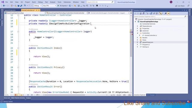The image size is (192, 108).
Task: Open the File menu
Action: 7,2
